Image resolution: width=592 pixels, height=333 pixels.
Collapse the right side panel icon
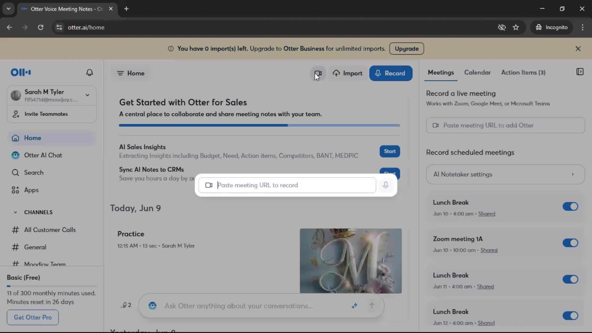(580, 72)
